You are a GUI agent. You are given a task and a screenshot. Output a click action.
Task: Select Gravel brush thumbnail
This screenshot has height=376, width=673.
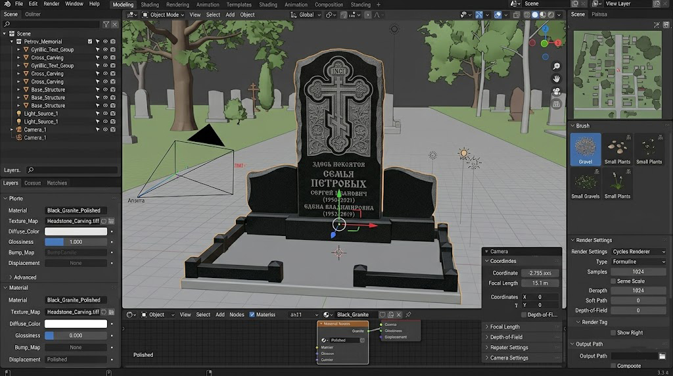[x=586, y=149]
